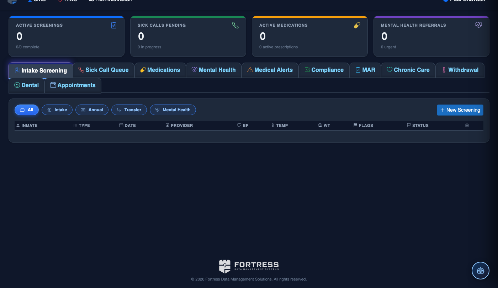
Task: Click the phone icon on Sick Calls Pending card
Action: tap(235, 25)
